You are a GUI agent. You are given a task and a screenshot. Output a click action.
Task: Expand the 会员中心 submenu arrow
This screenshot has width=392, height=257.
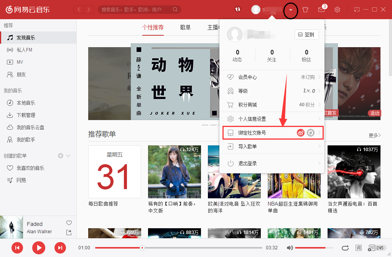[x=320, y=77]
